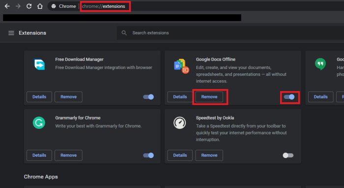344x188 pixels.
Task: Click the Google Docs Offline icon
Action: 181,66
